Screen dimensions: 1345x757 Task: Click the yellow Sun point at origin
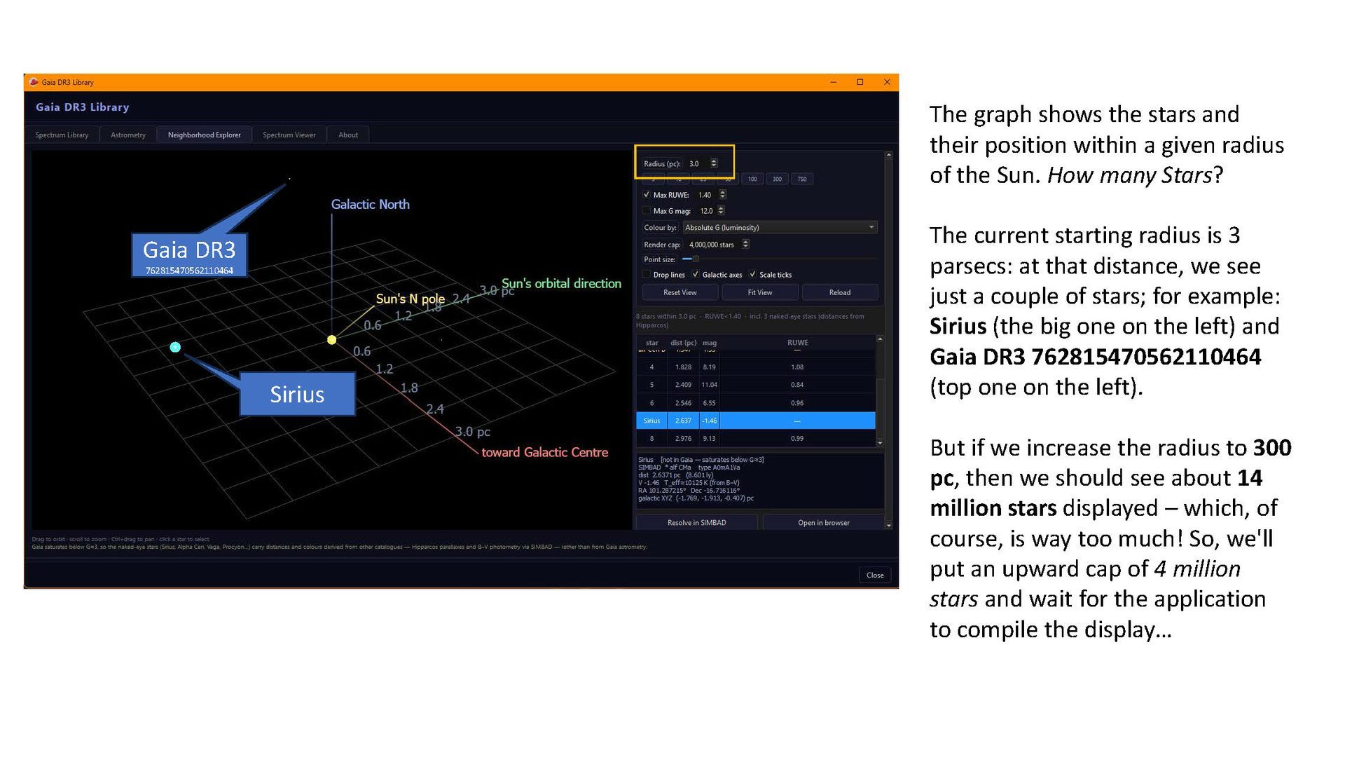pos(332,340)
